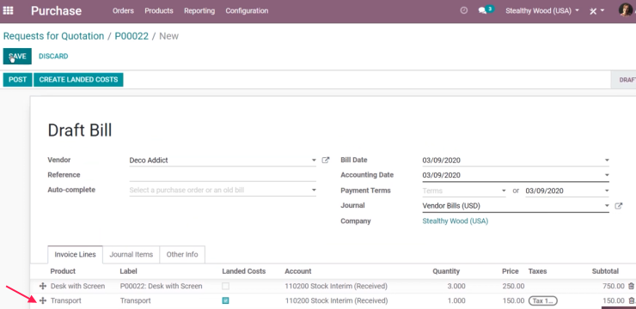This screenshot has width=636, height=309.
Task: Open the apps grid menu icon
Action: point(8,11)
